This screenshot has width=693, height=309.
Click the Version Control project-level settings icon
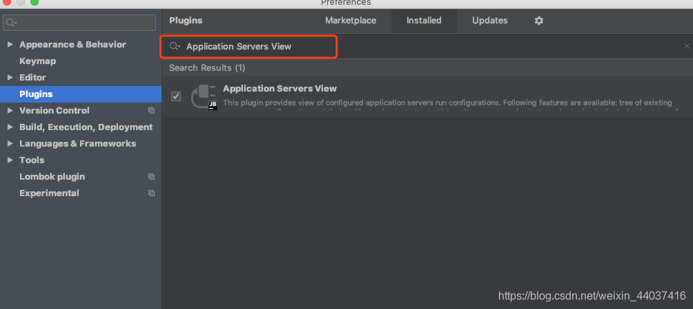point(151,111)
